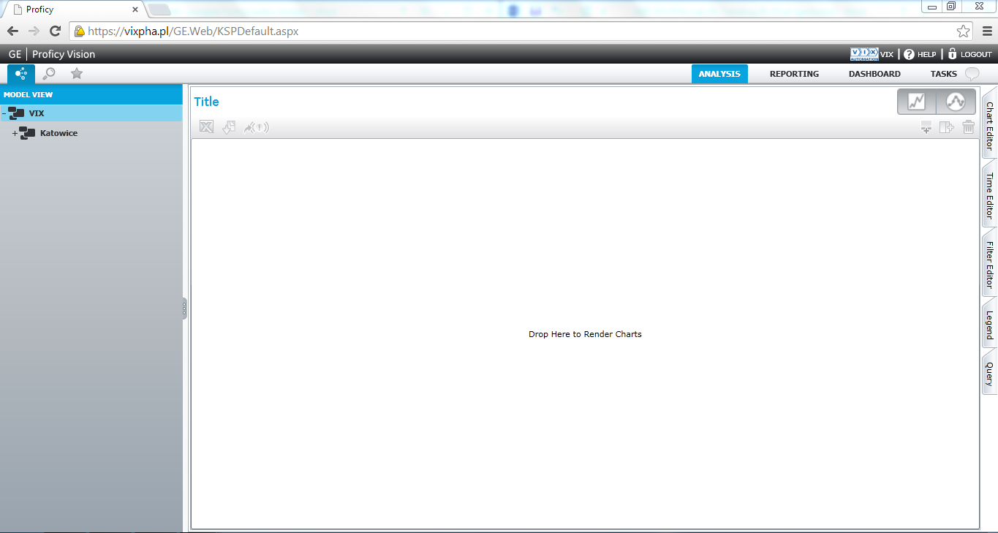
Task: Close the Proficy browser tab
Action: click(135, 10)
